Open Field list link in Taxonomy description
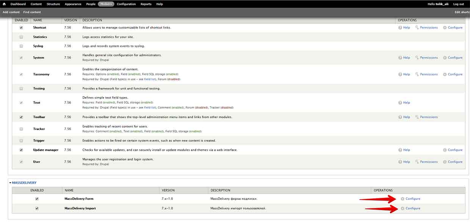Screen dimensions: 470x222 pyautogui.click(x=150, y=80)
